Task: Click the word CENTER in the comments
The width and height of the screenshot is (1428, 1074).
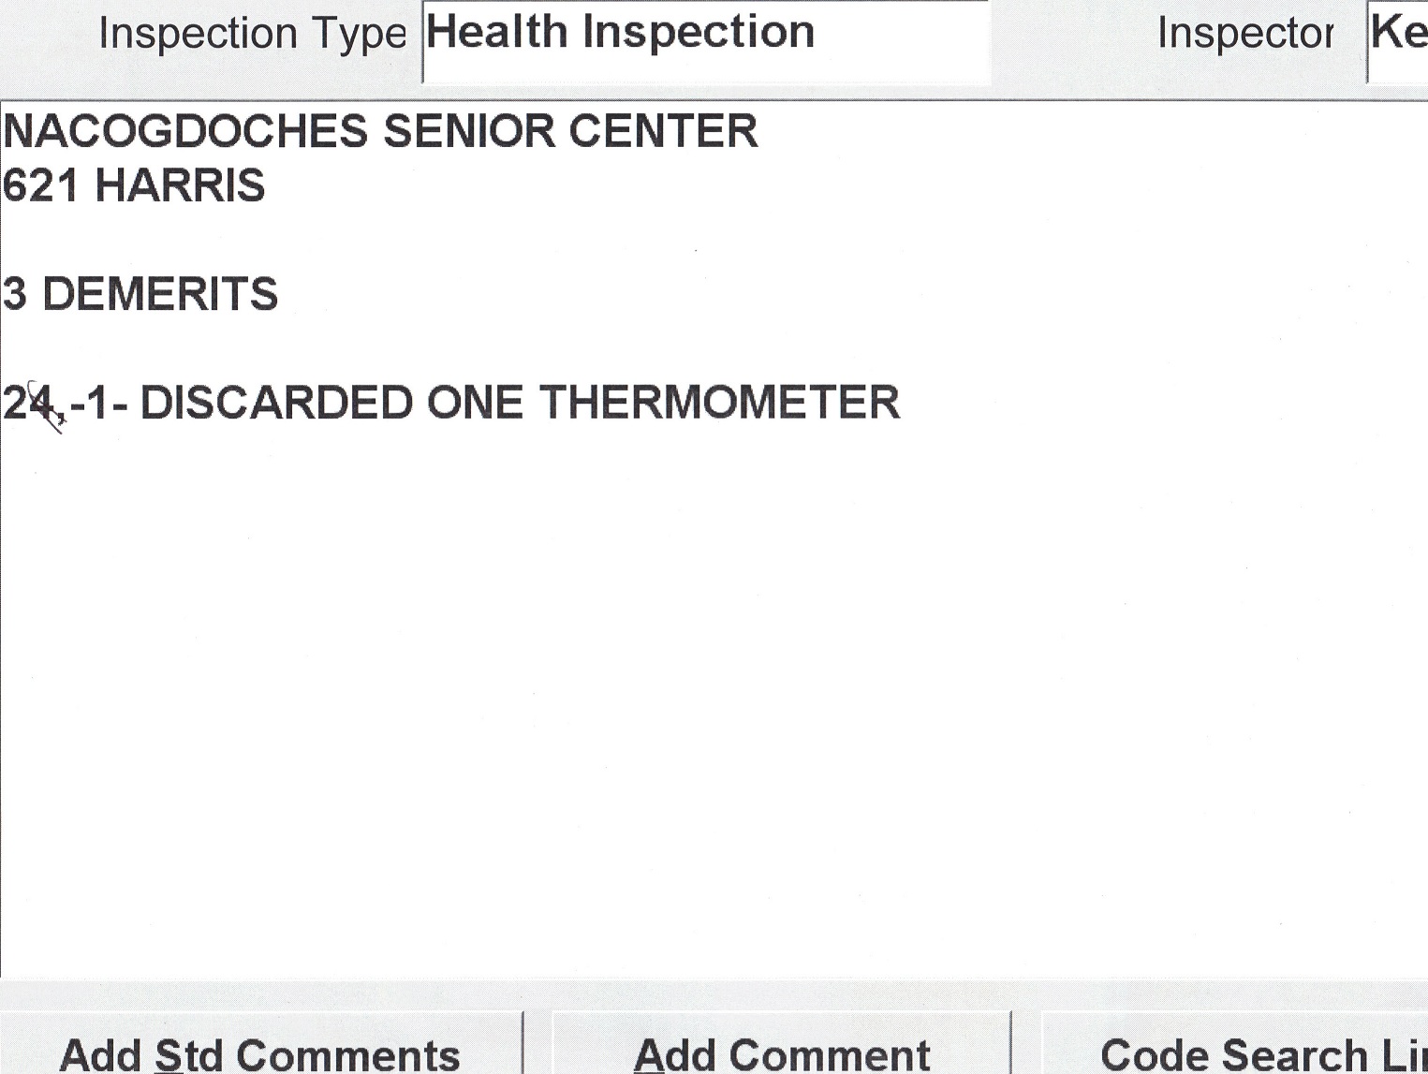Action: coord(663,131)
